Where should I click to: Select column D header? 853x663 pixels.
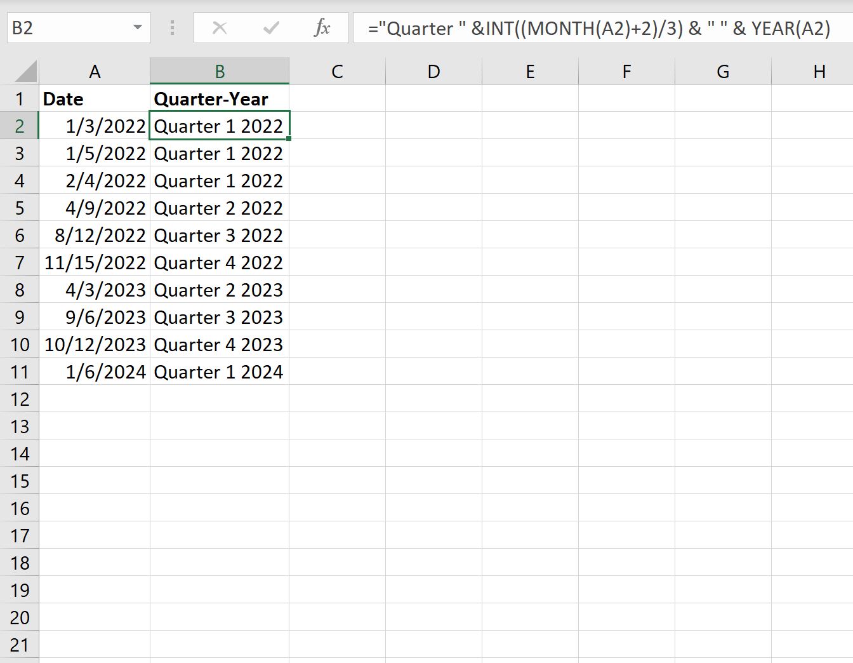(433, 71)
